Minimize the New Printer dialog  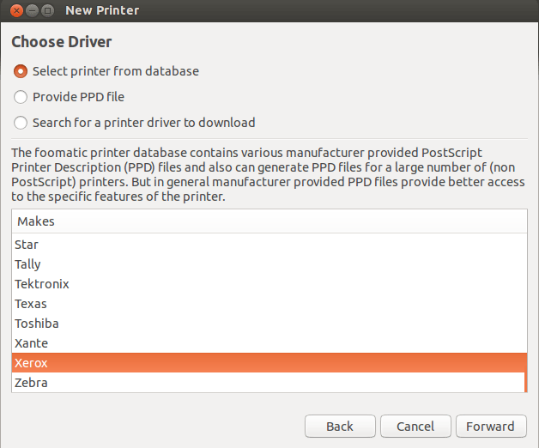(33, 10)
